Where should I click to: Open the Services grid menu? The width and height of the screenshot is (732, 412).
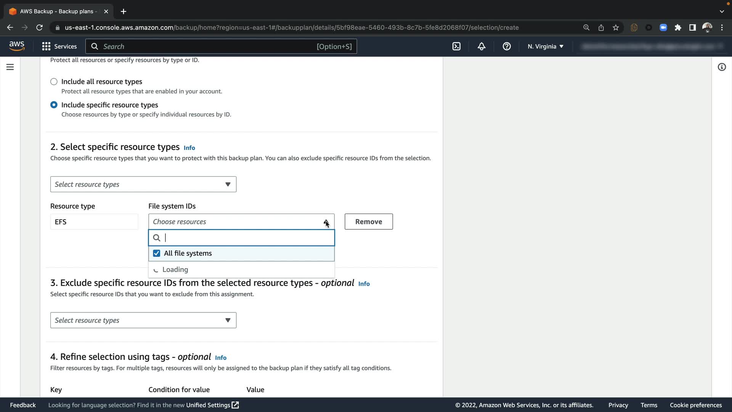tap(46, 47)
